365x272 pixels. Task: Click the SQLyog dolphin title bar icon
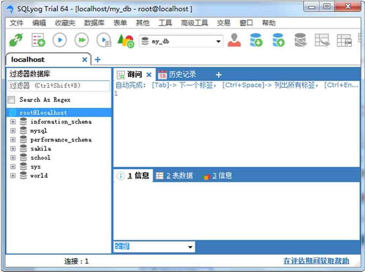[x=10, y=9]
